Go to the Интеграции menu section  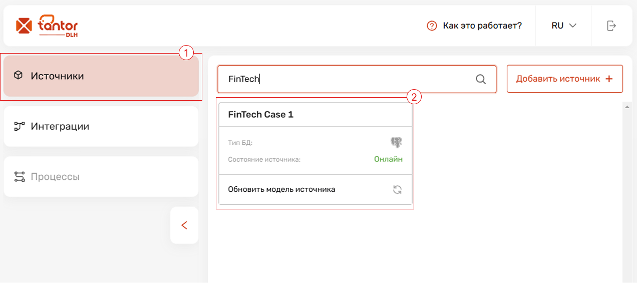coord(101,126)
